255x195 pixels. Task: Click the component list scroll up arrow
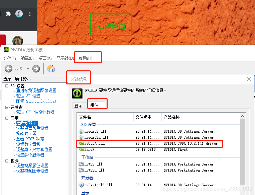point(242,116)
